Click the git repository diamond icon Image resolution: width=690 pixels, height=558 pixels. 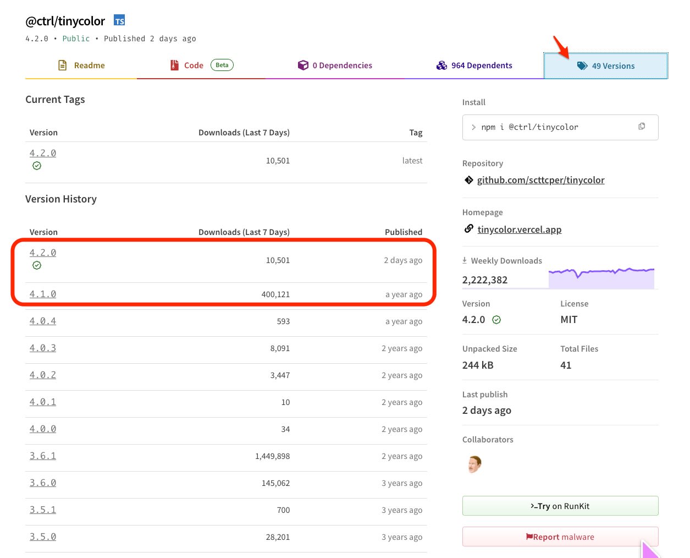point(469,180)
